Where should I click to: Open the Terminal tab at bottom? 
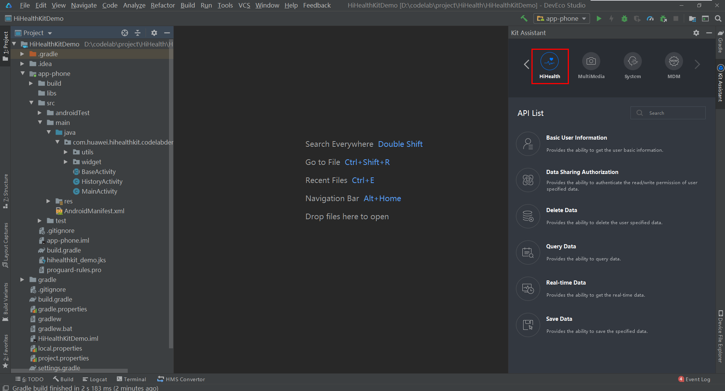point(131,379)
